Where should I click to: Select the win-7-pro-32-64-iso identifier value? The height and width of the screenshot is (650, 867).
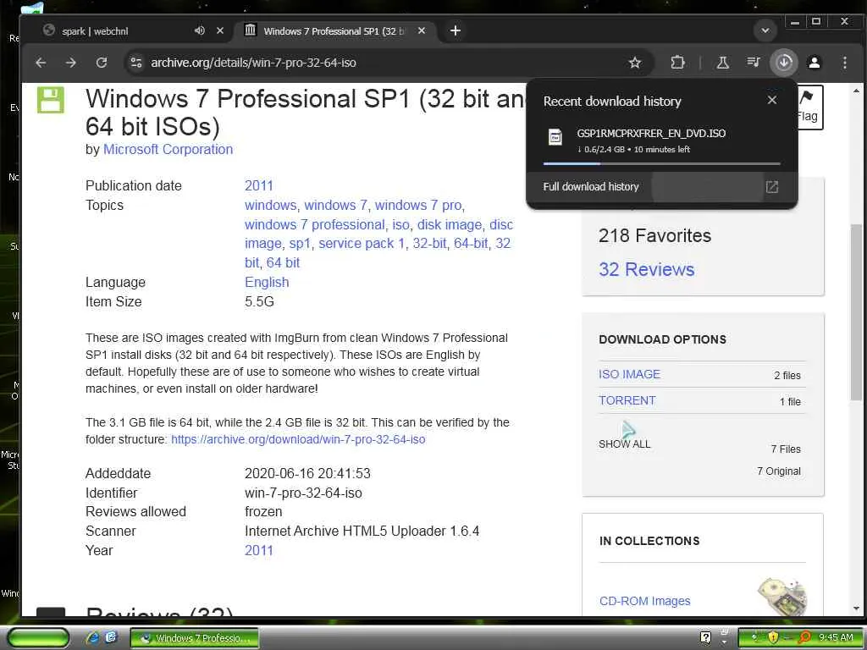[303, 493]
